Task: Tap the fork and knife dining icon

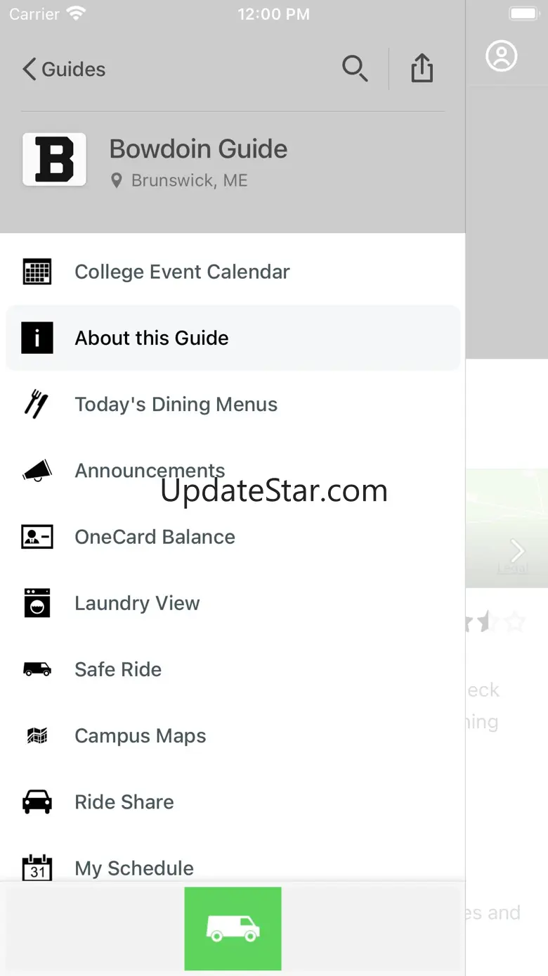Action: [37, 405]
